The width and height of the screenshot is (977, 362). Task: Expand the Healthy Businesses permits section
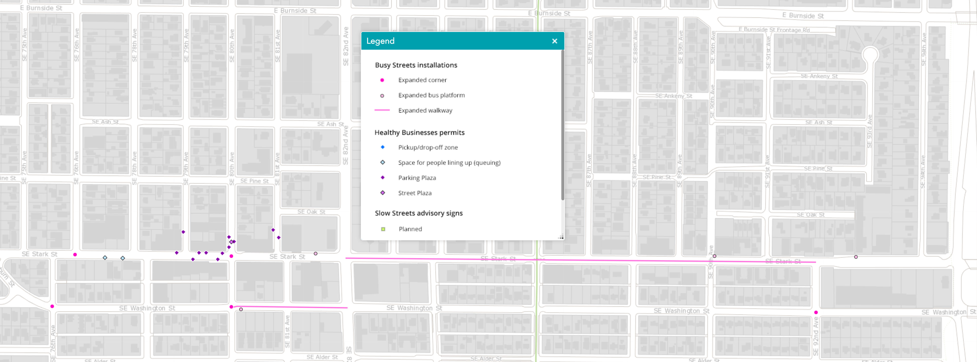(x=419, y=132)
